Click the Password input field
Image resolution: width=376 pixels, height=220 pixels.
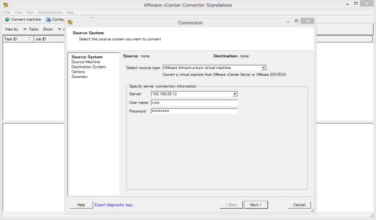(194, 111)
